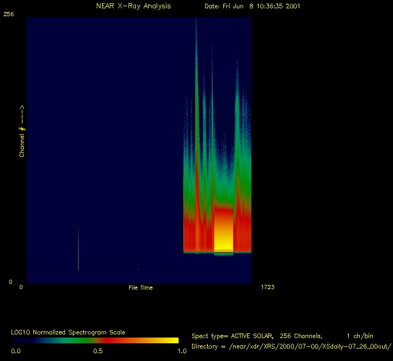393x361 pixels.
Task: Pick the red section of the color bar
Action: [x=112, y=340]
